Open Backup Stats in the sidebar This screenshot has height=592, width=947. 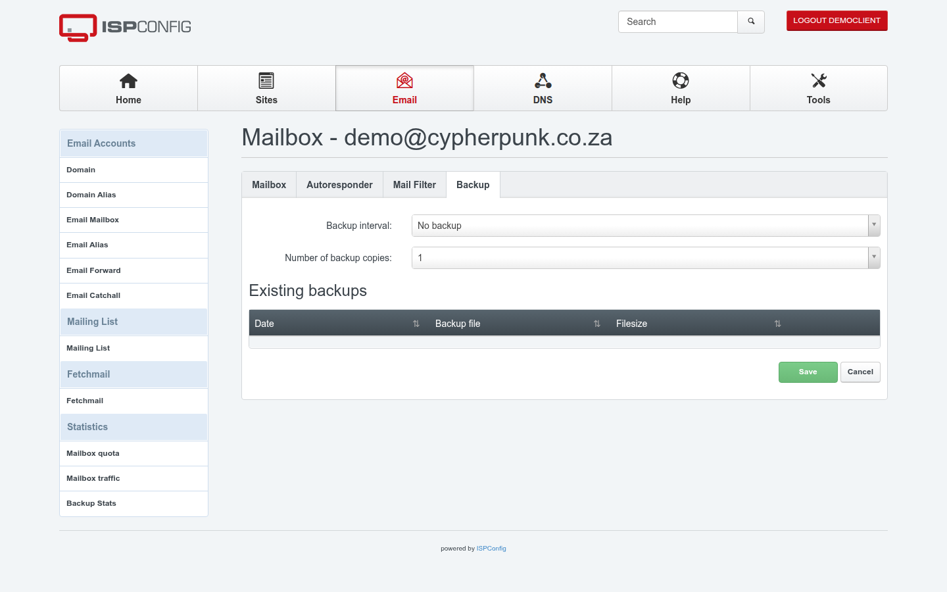134,503
